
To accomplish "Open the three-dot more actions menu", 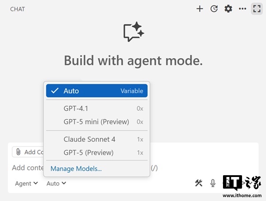I will (x=242, y=8).
